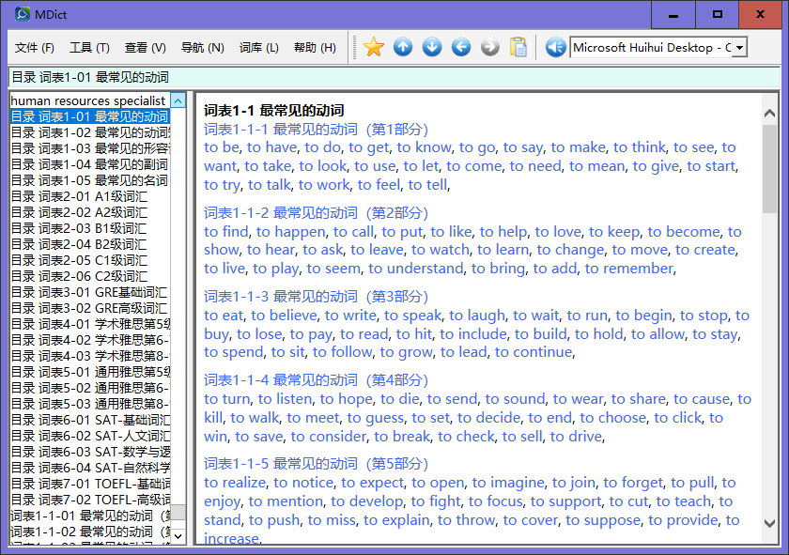Open the 词表1-1-4 section link

(316, 380)
